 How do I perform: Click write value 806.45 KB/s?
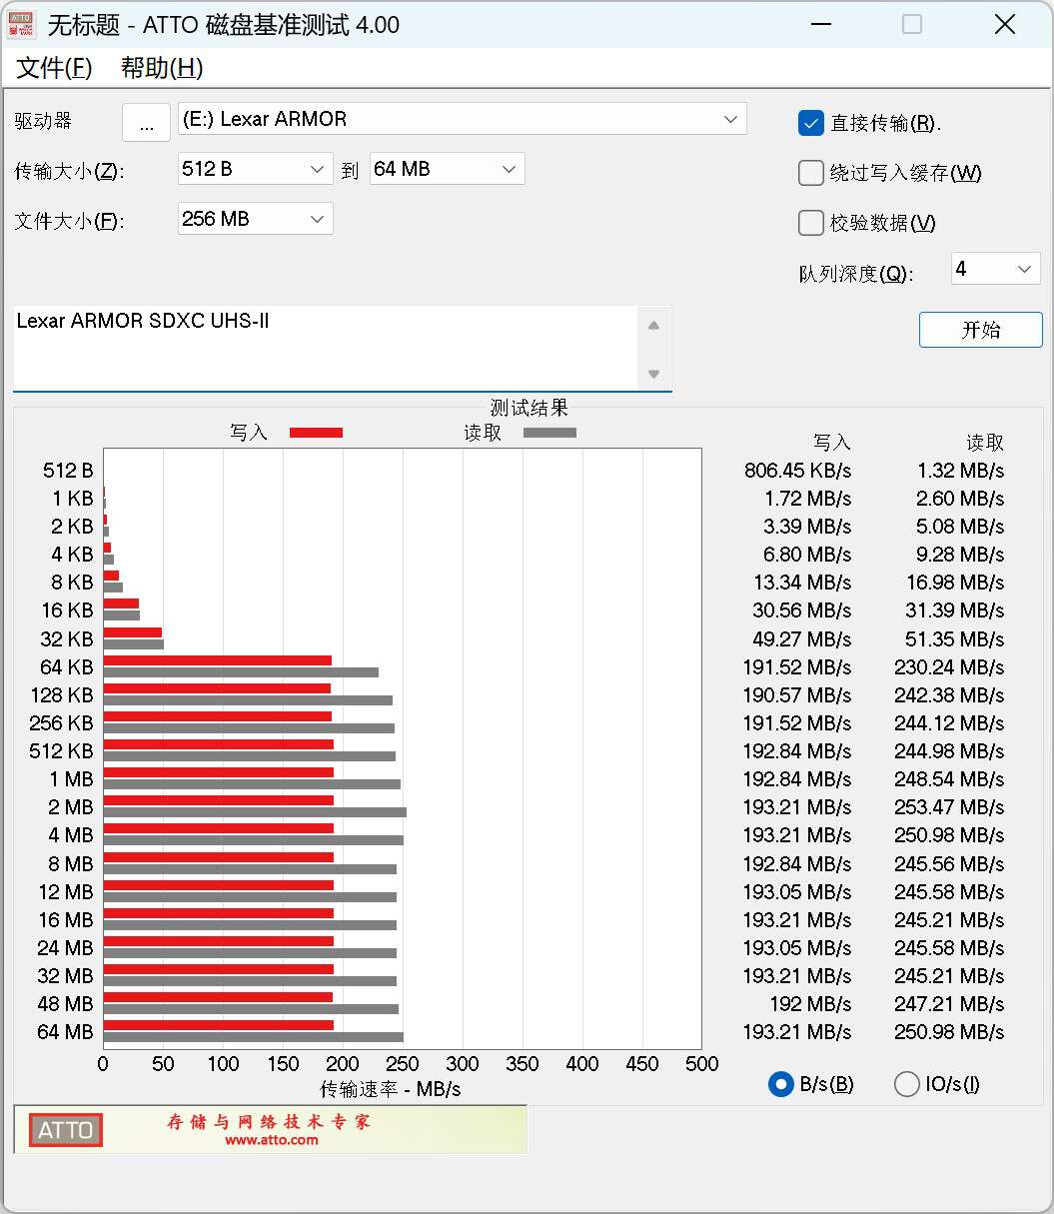click(797, 470)
